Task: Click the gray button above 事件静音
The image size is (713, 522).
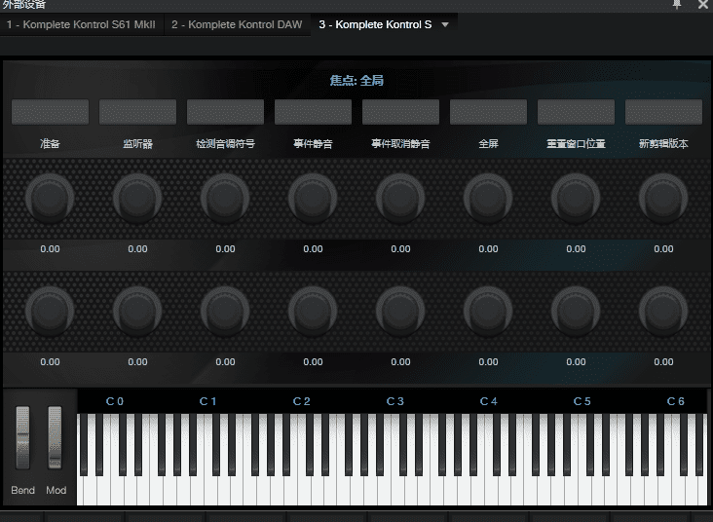Action: pos(314,112)
